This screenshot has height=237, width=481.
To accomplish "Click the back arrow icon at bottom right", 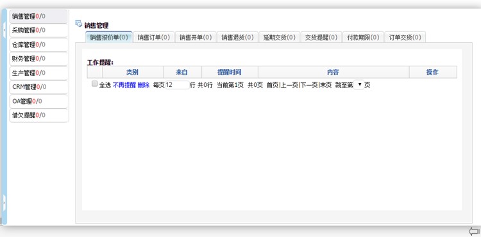I will (x=475, y=231).
